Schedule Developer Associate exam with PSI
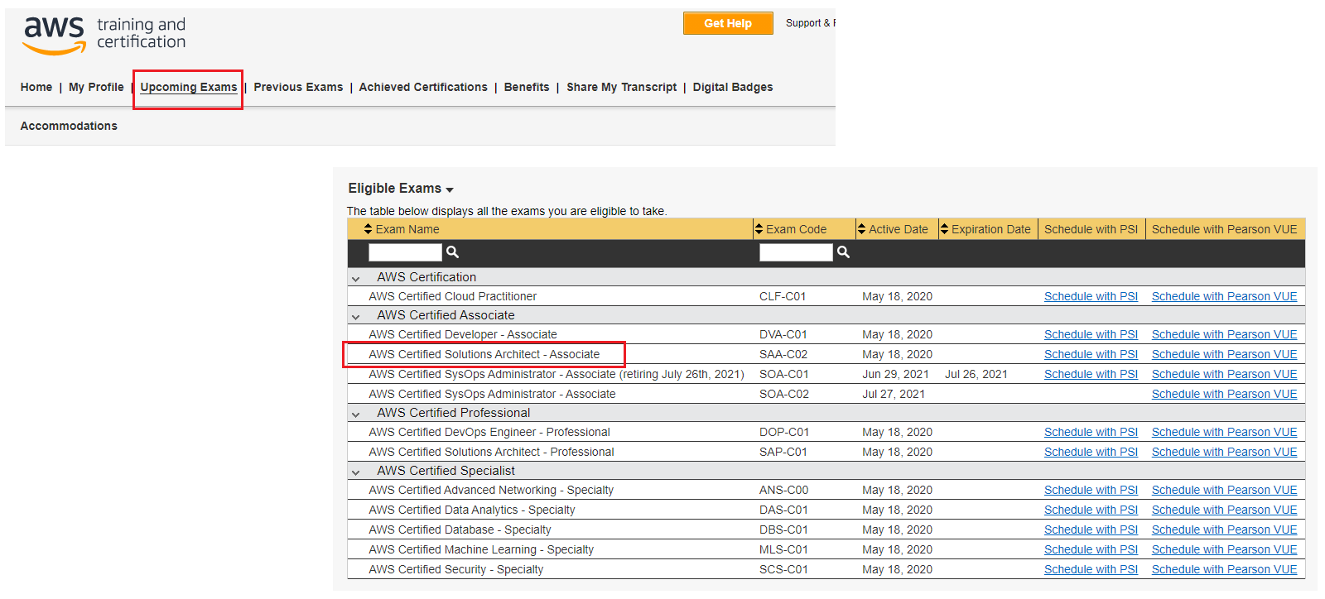Screen dimensions: 1325x599 click(x=1091, y=334)
